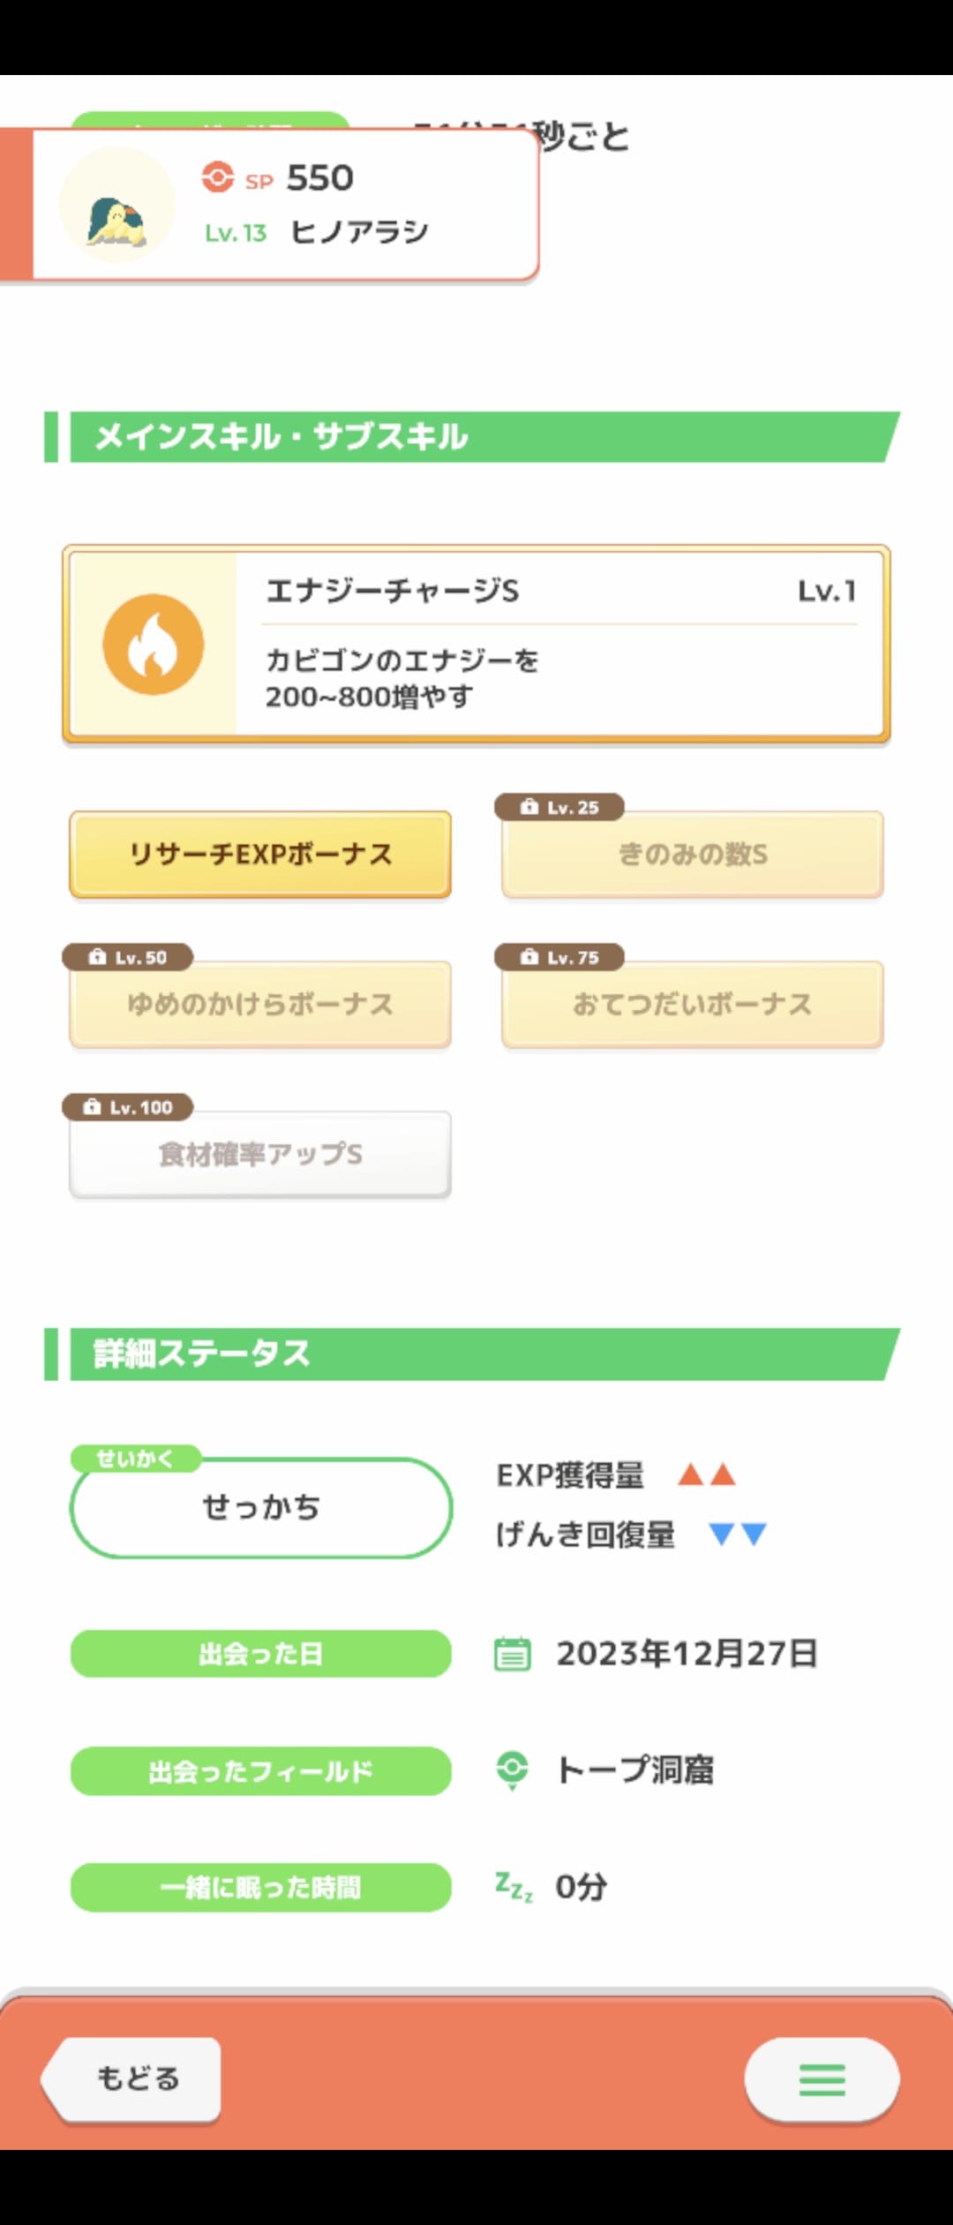Click the flame icon of エナジーチャージS
The image size is (953, 2225).
point(154,644)
